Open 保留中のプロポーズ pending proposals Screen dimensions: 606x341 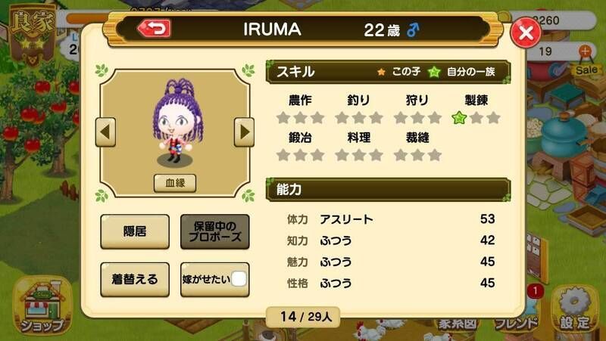pos(215,231)
